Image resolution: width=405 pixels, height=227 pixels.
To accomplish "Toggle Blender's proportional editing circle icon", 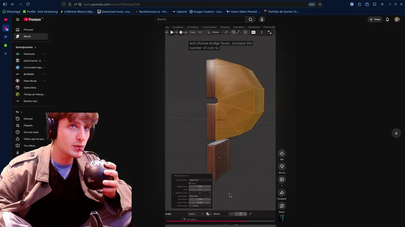I will [245, 32].
